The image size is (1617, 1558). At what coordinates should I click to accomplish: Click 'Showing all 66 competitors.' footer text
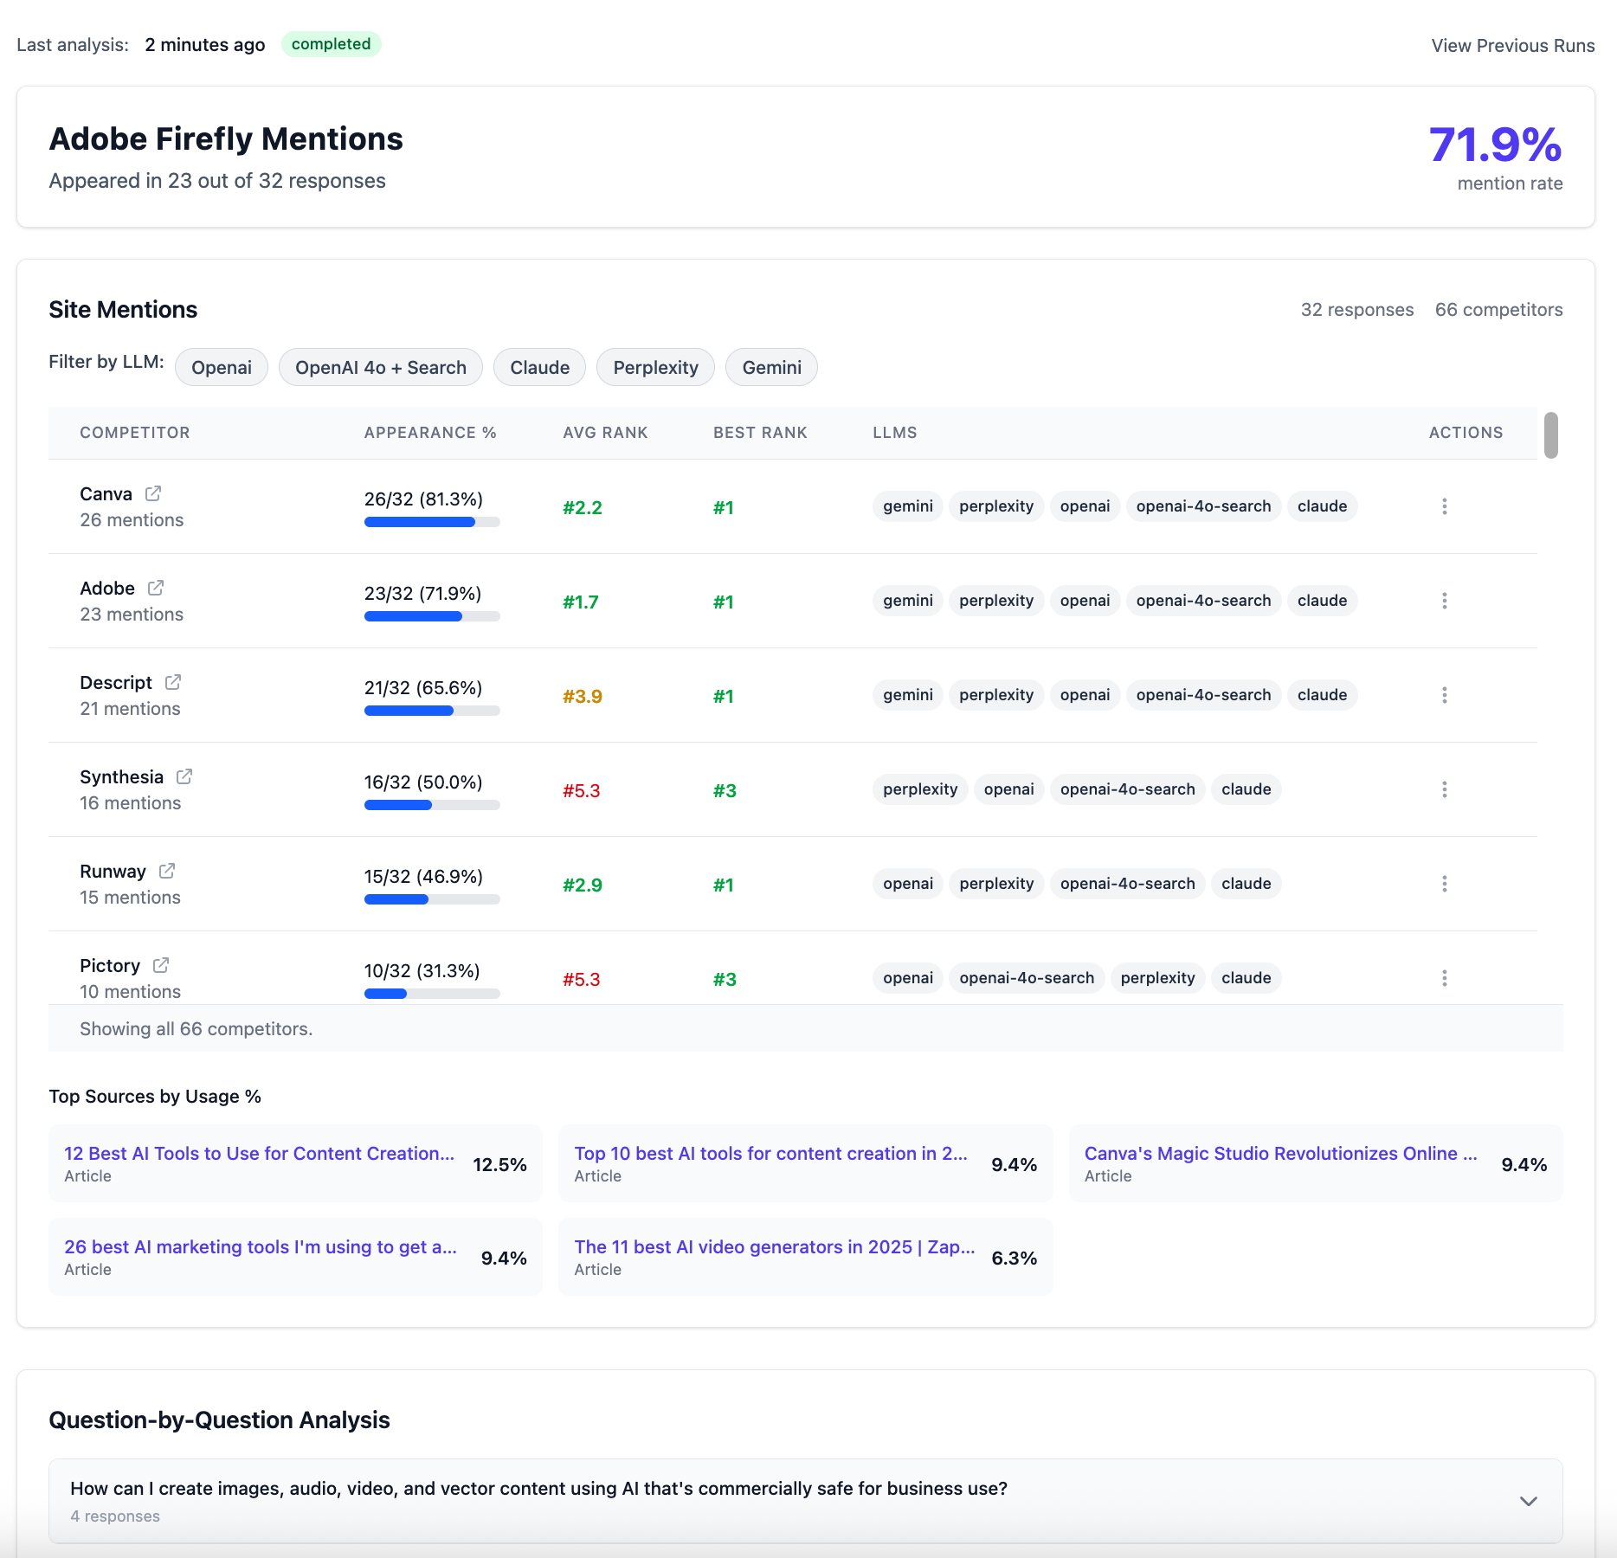[x=196, y=1029]
